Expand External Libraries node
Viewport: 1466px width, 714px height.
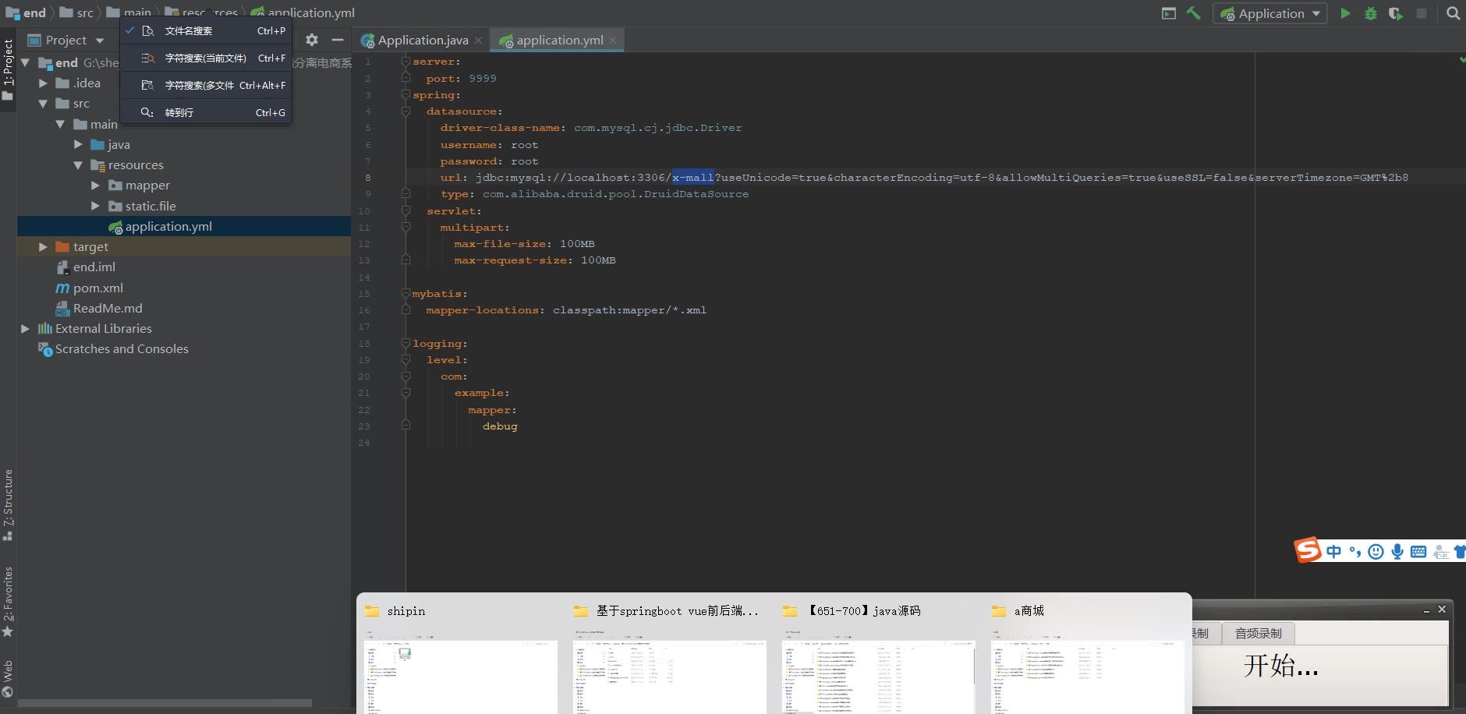tap(25, 329)
